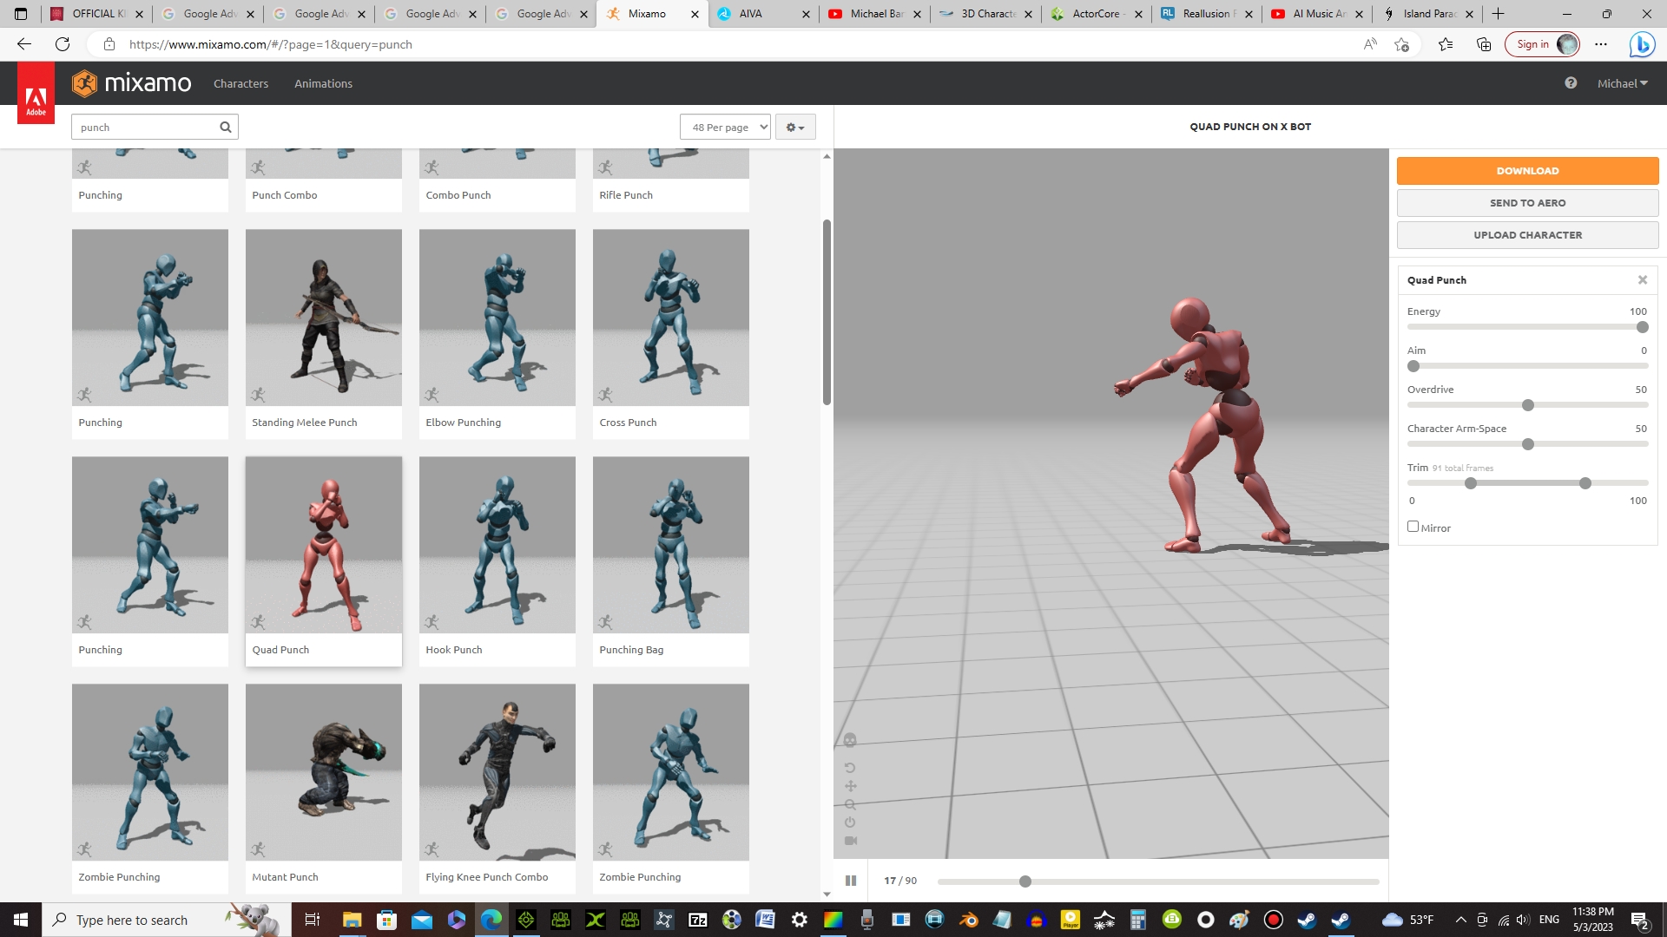The height and width of the screenshot is (937, 1667).
Task: Click the Adobe logo
Action: 36,94
